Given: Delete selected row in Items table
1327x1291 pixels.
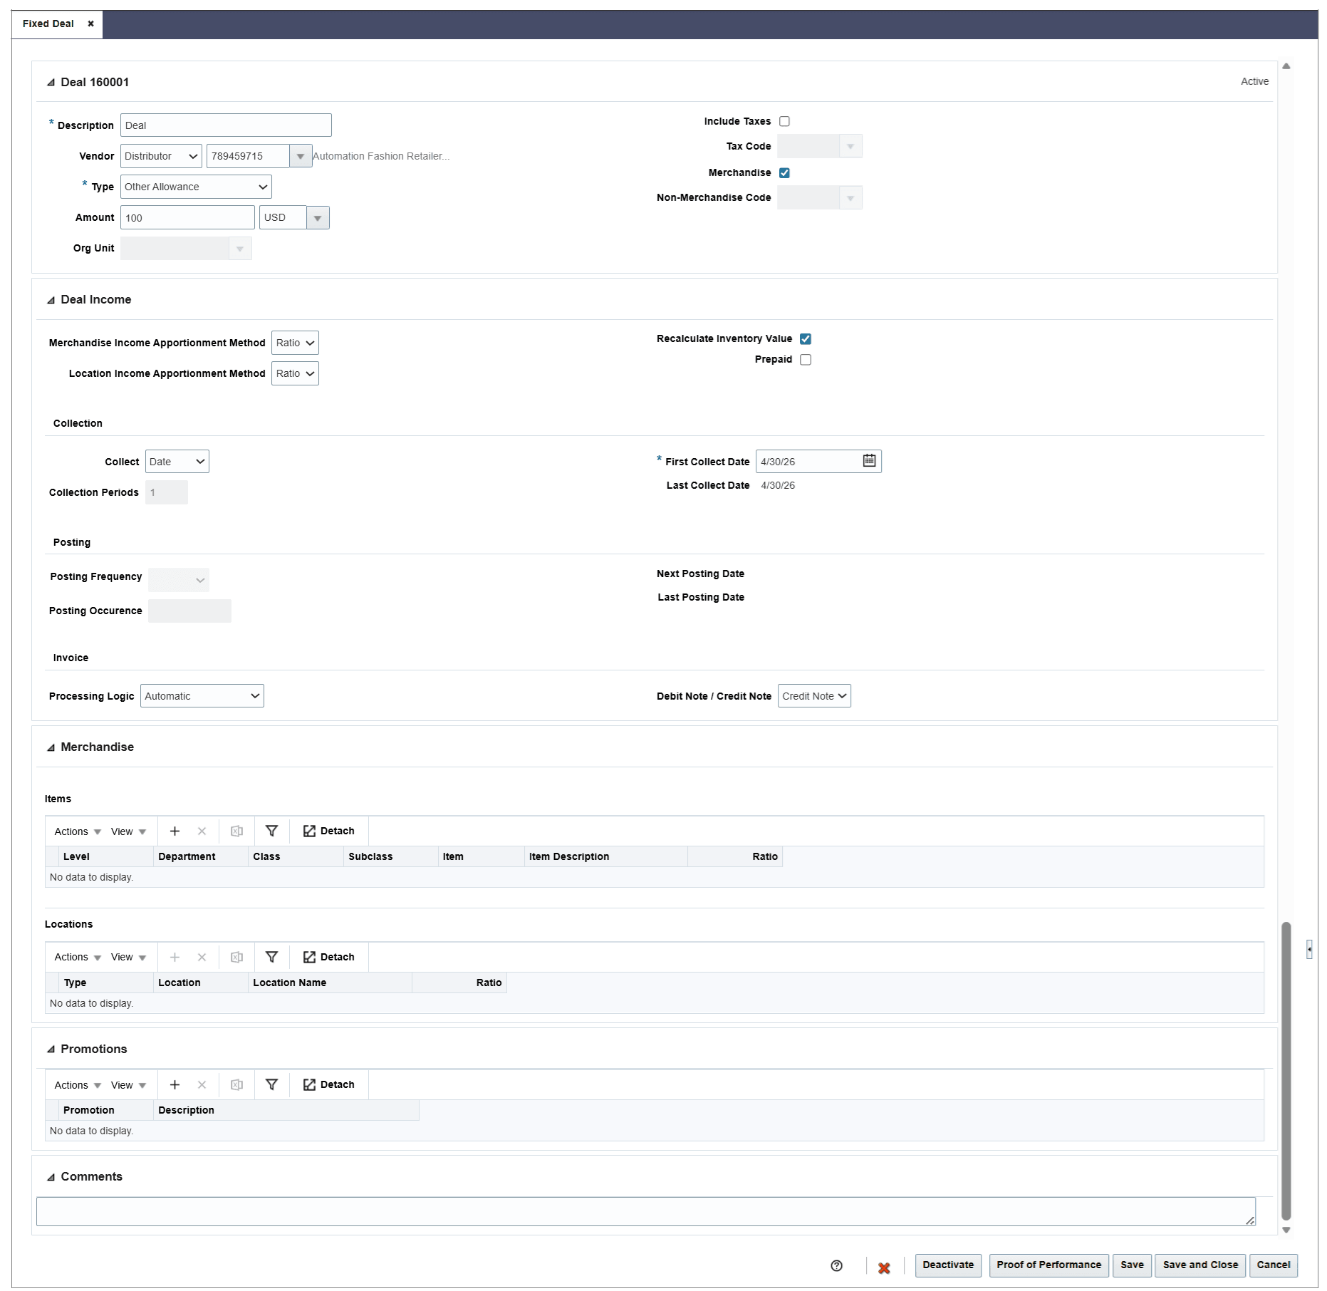Looking at the screenshot, I should pyautogui.click(x=202, y=831).
